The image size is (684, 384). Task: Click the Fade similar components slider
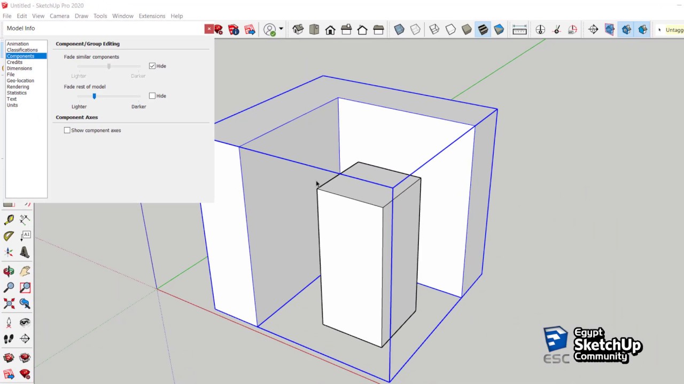(109, 66)
